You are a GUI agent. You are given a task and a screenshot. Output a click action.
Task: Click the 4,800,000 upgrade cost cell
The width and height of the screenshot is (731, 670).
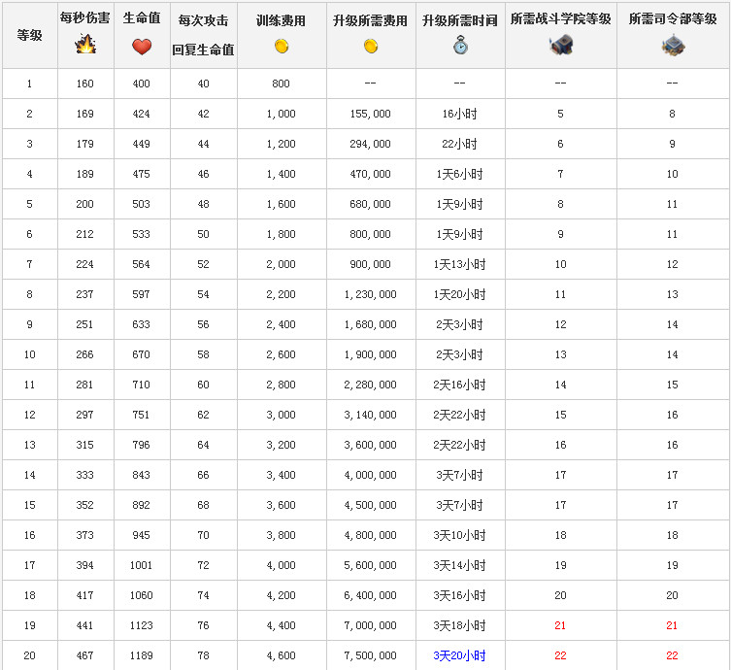[371, 535]
